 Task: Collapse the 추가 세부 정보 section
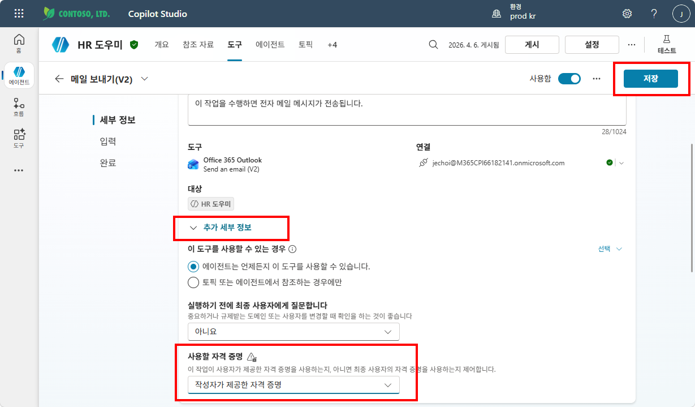pyautogui.click(x=221, y=228)
